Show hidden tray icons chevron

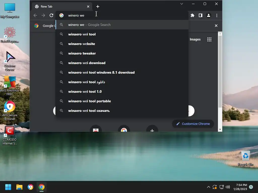coord(208,187)
